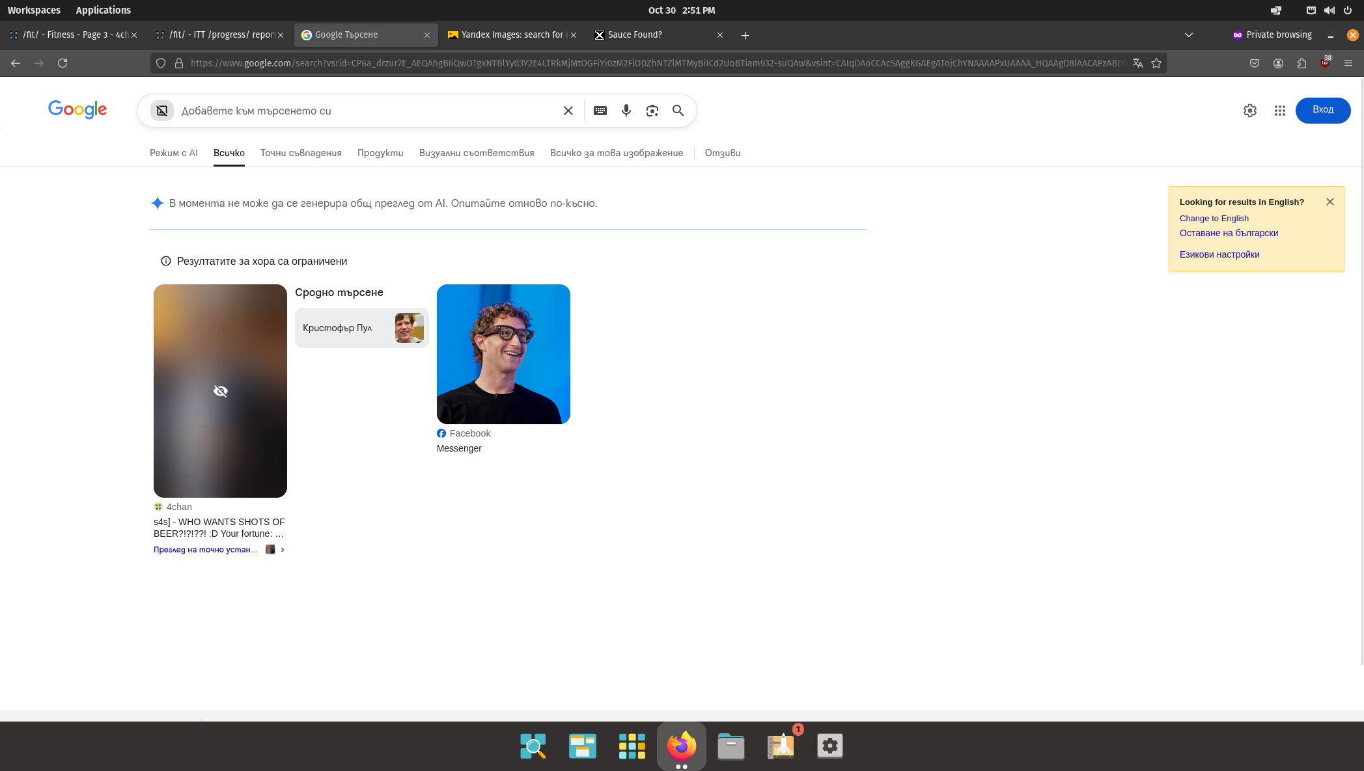
Task: Click the Change to English link
Action: (x=1214, y=219)
